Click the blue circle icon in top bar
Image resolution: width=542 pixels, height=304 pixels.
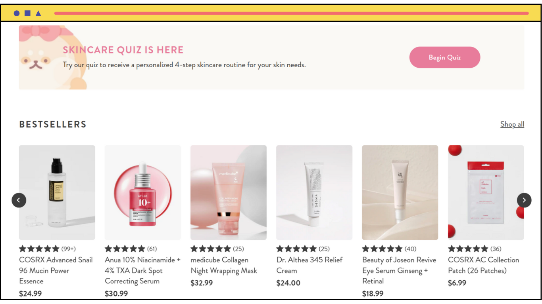(17, 13)
